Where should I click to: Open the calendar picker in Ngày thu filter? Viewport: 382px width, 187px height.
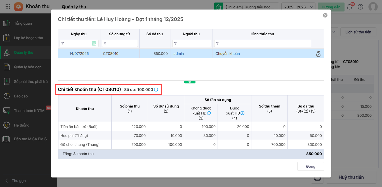94,43
